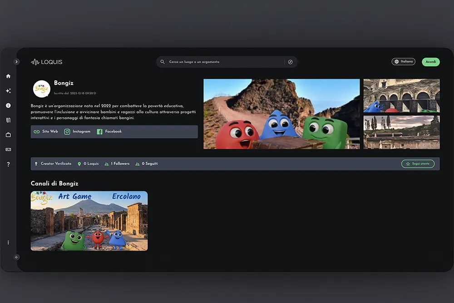Click the 'Canali di Bongiz' heading

point(54,184)
